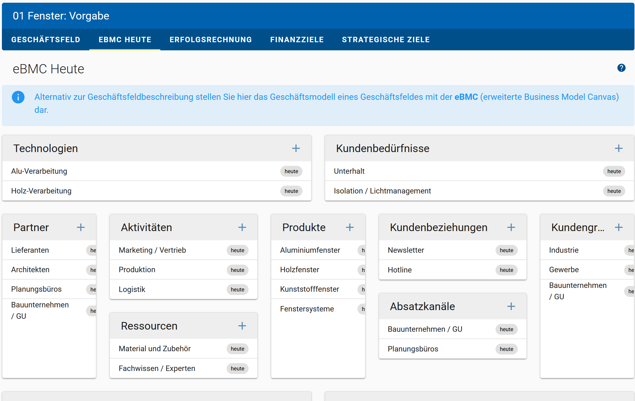635x401 pixels.
Task: Select Isolation / Lichtmanagement entry
Action: [479, 191]
